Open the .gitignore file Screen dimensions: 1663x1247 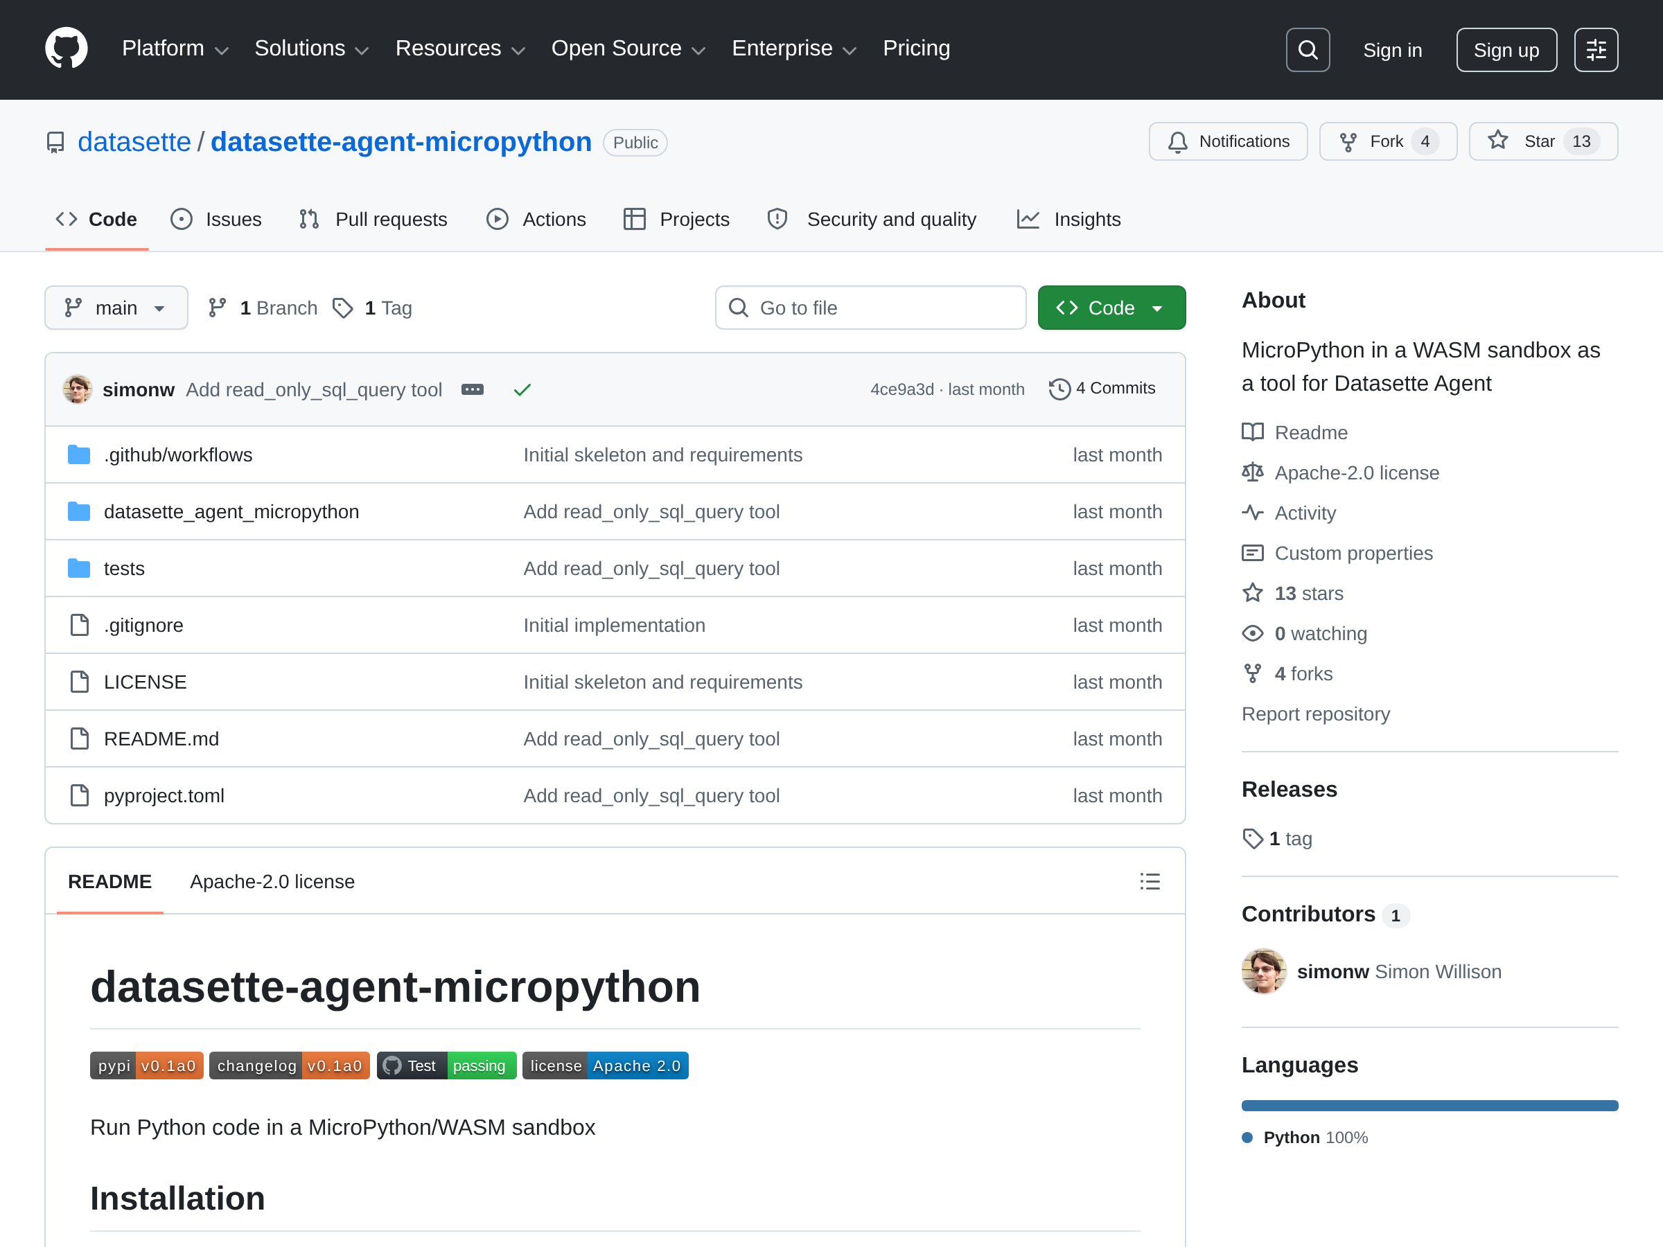[143, 626]
